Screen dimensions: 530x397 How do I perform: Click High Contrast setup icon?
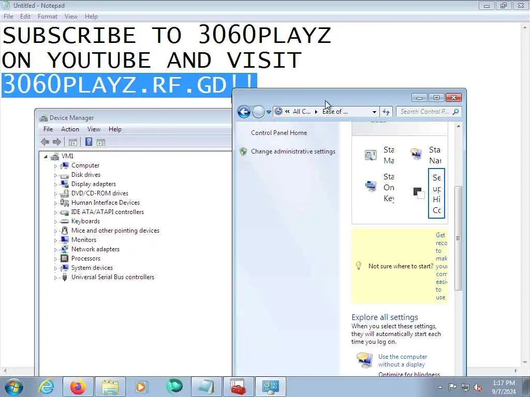click(419, 193)
